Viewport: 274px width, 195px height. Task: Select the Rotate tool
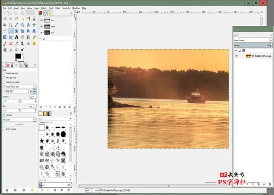[x=17, y=31]
